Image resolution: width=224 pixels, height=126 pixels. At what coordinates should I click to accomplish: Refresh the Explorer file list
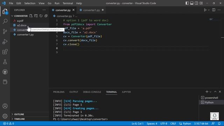click(x=41, y=16)
